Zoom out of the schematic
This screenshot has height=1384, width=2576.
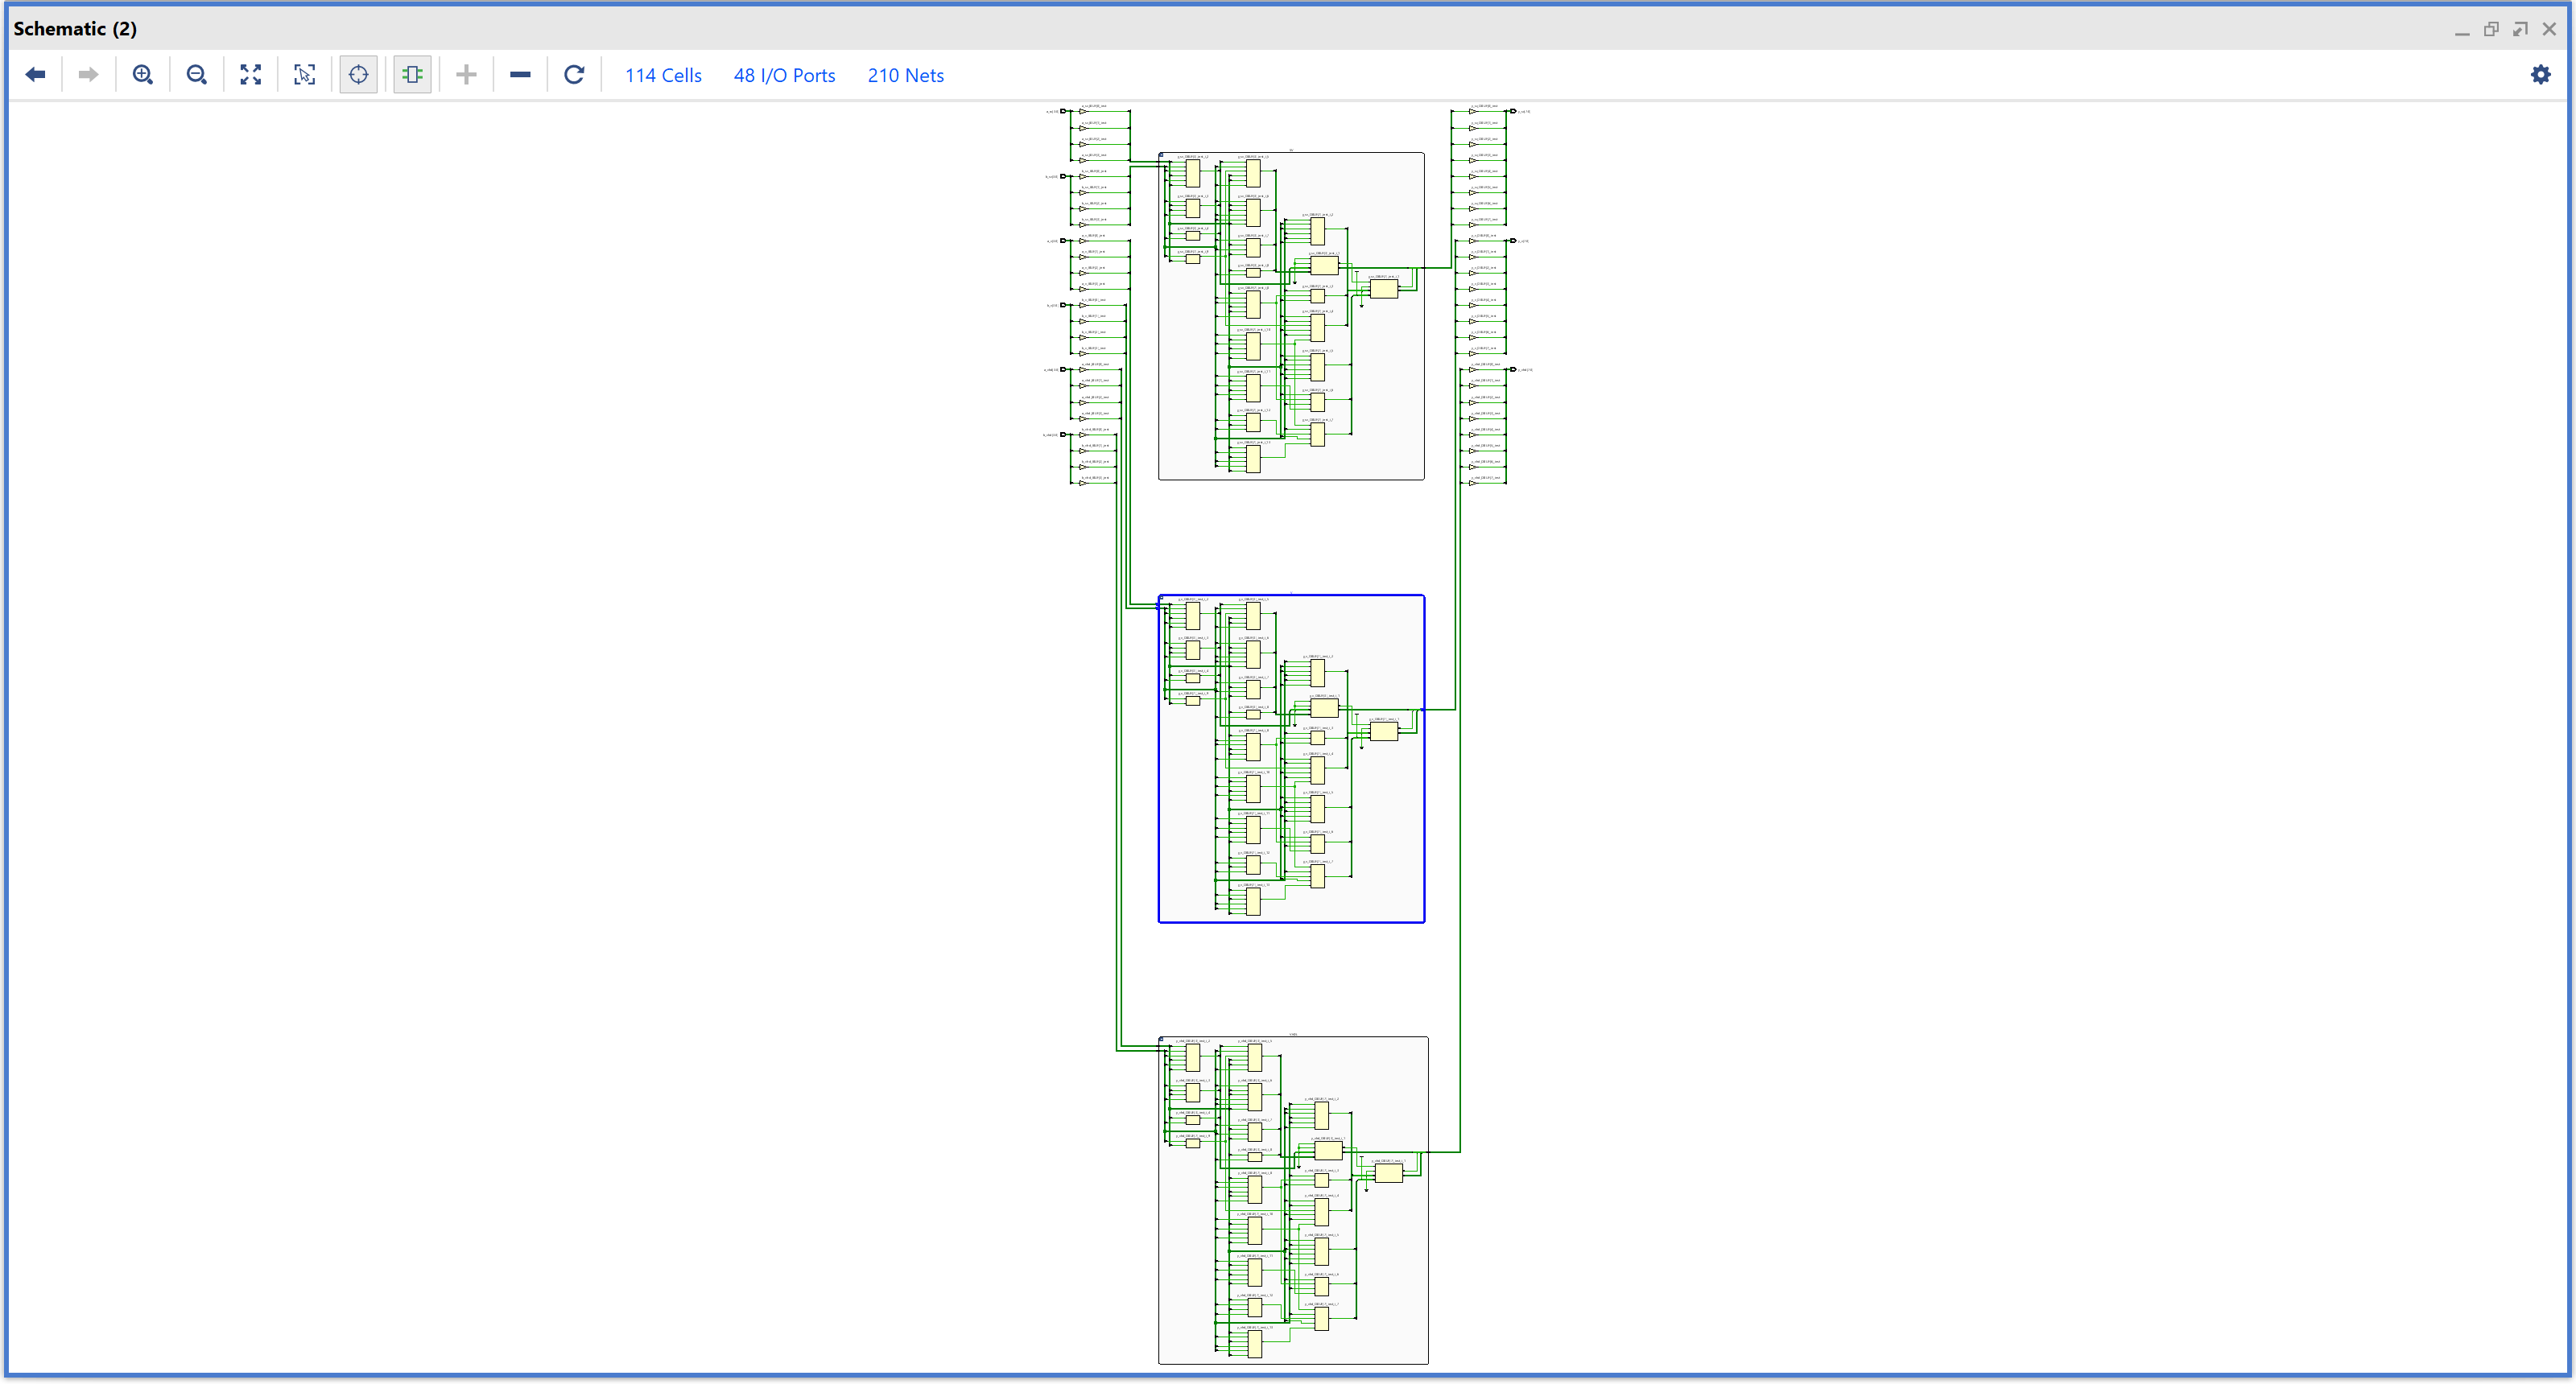pyautogui.click(x=197, y=75)
